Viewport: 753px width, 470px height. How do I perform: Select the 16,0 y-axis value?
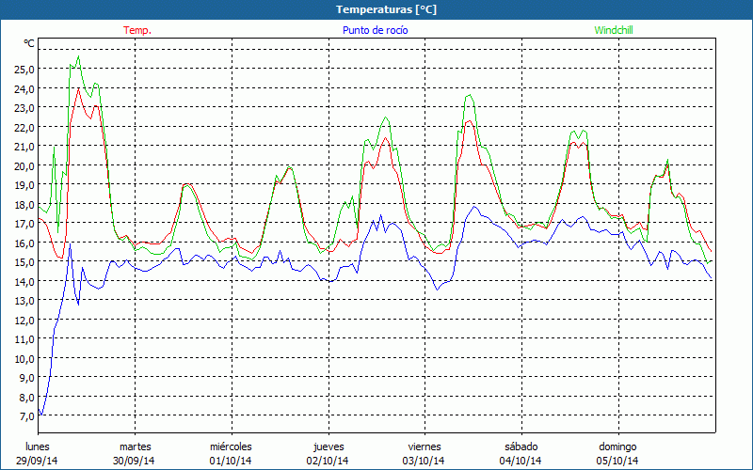point(25,243)
